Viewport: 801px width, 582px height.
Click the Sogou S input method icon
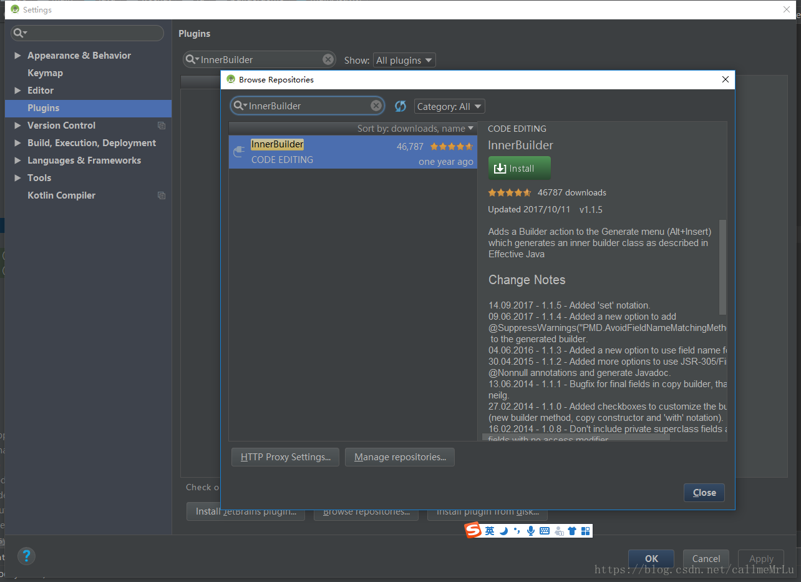[x=473, y=531]
